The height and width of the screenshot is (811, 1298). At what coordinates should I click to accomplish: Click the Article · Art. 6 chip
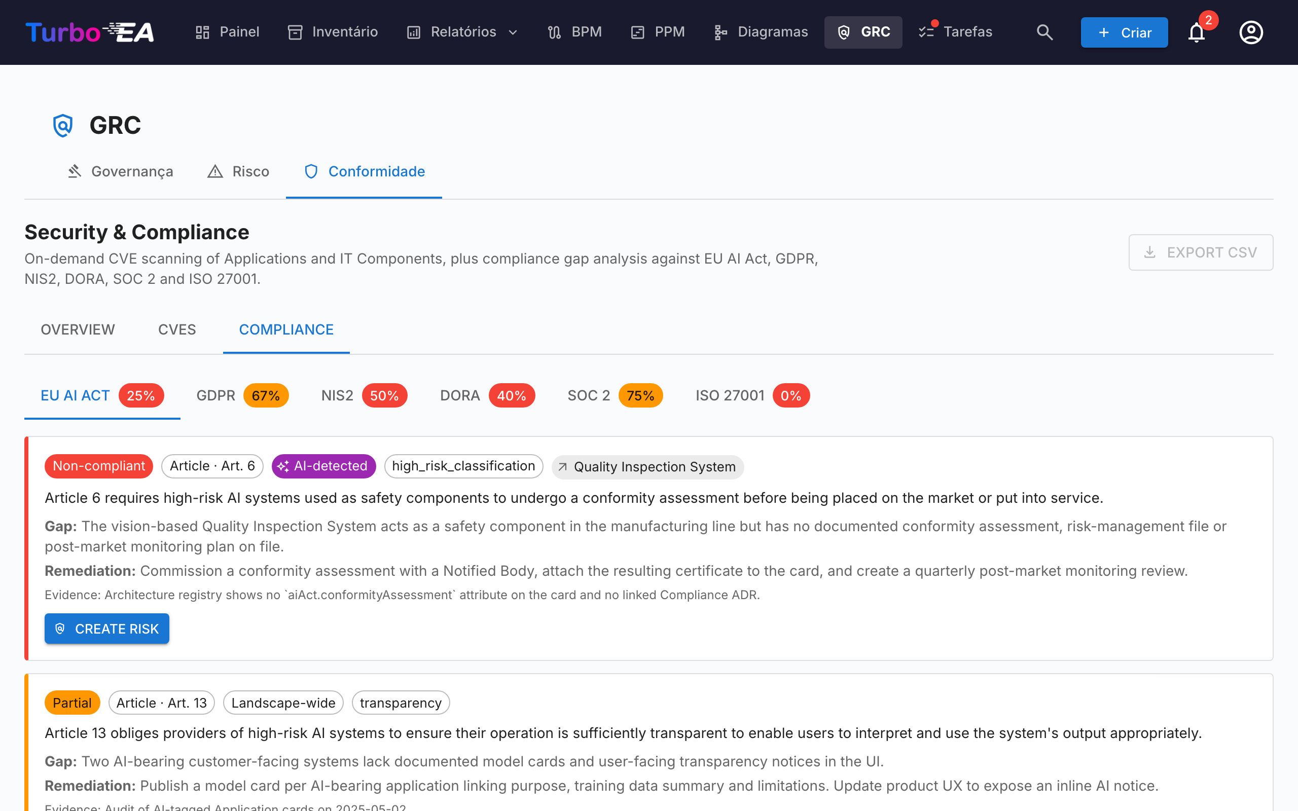(x=212, y=466)
